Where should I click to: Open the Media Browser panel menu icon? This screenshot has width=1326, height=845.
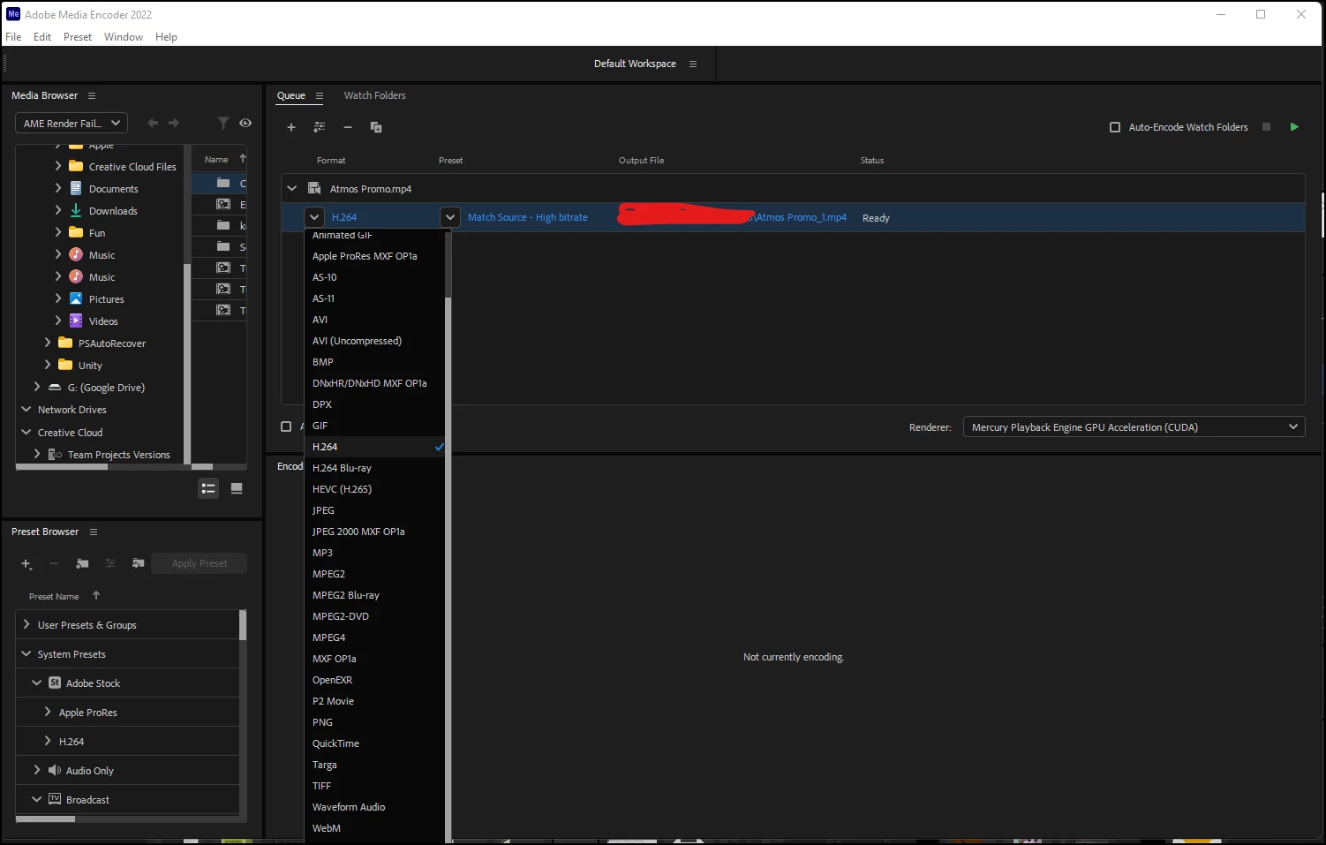92,95
